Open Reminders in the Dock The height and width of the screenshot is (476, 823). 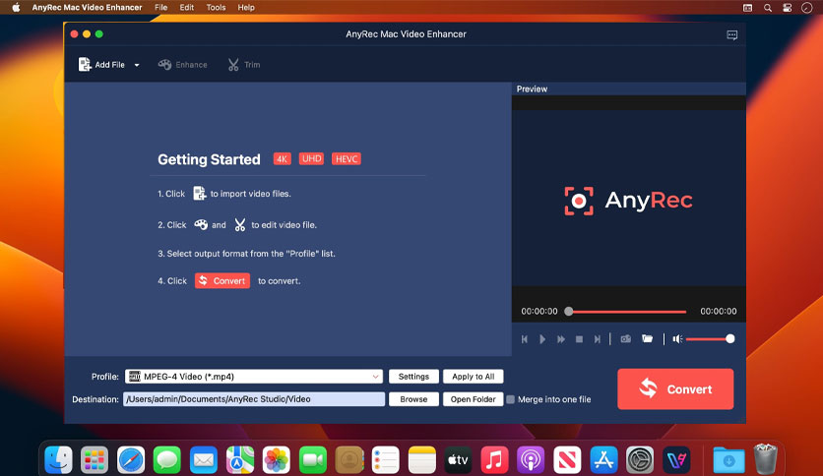click(x=385, y=460)
